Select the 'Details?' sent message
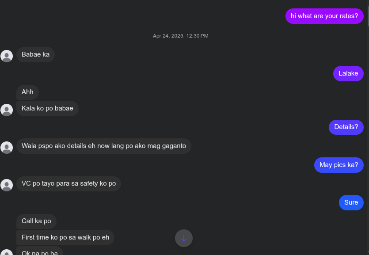The image size is (369, 255). [346, 127]
